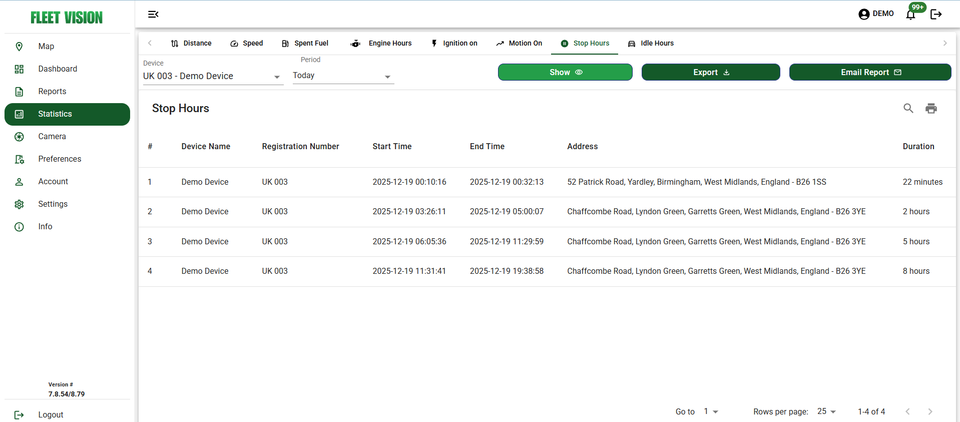Switch to the Engine Hours tab
Image resolution: width=960 pixels, height=422 pixels.
coord(381,44)
